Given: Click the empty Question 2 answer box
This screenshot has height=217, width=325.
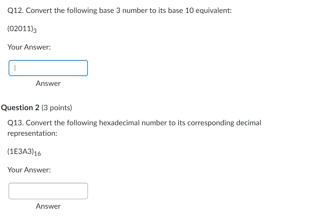Looking at the screenshot, I should [48, 191].
